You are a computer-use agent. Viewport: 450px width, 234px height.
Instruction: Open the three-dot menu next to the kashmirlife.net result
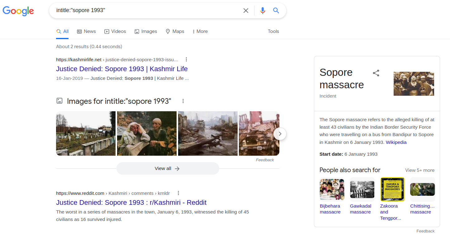pos(186,59)
